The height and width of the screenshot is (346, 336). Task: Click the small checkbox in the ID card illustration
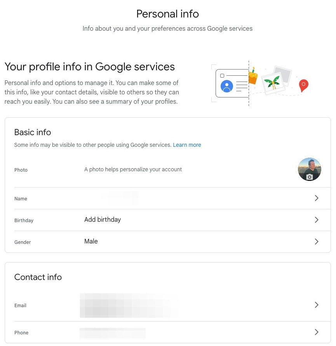(222, 76)
